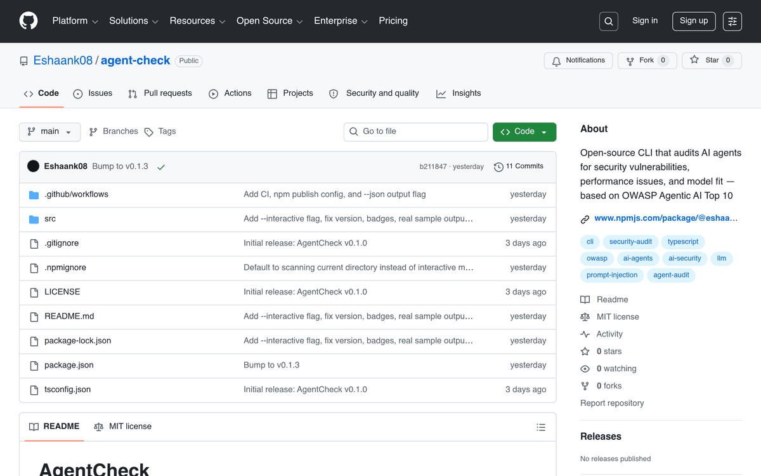Click the Notifications bell button
Image resolution: width=761 pixels, height=476 pixels.
click(578, 60)
